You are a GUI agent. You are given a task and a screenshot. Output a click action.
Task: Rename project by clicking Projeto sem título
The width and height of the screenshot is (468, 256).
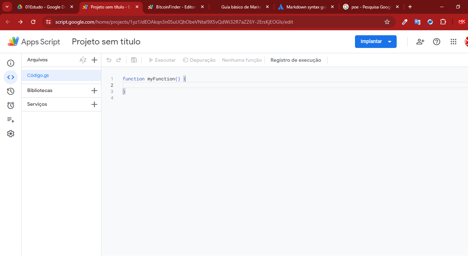(106, 42)
